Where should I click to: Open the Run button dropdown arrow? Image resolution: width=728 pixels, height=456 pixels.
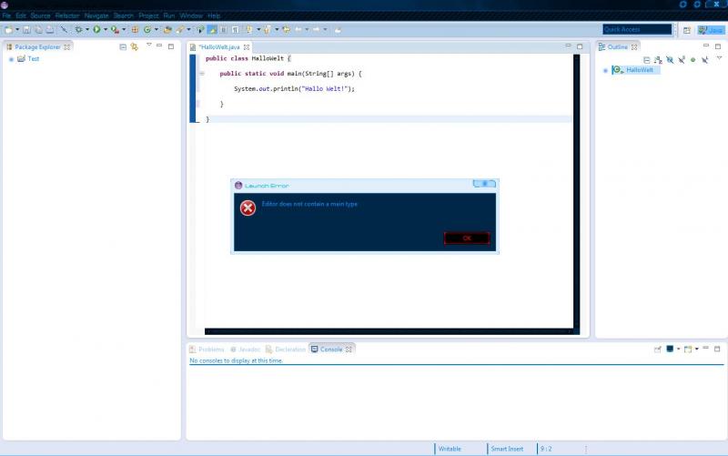click(105, 30)
